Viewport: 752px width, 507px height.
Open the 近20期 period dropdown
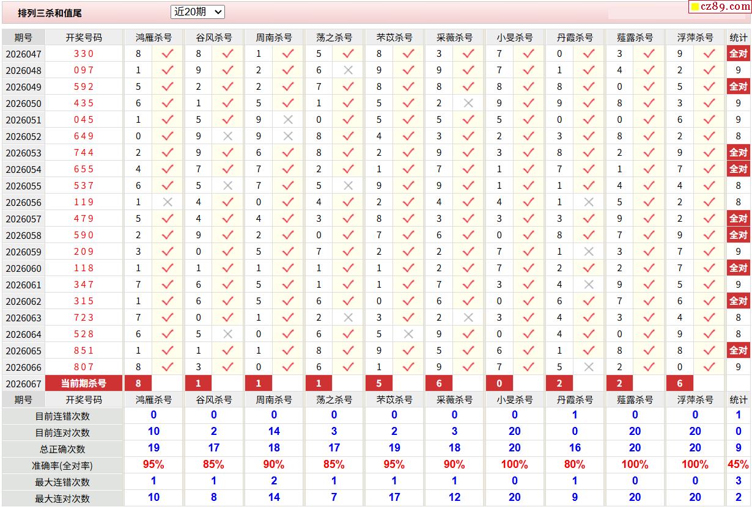click(x=197, y=12)
